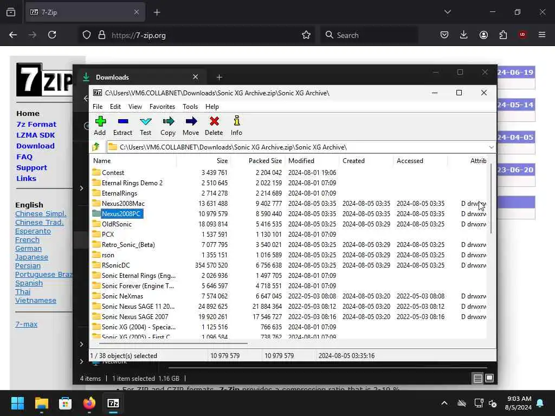This screenshot has width=555, height=416.
Task: Click the Move toolbar icon
Action: [x=191, y=126]
